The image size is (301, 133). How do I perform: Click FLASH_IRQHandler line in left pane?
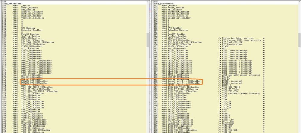[31, 46]
